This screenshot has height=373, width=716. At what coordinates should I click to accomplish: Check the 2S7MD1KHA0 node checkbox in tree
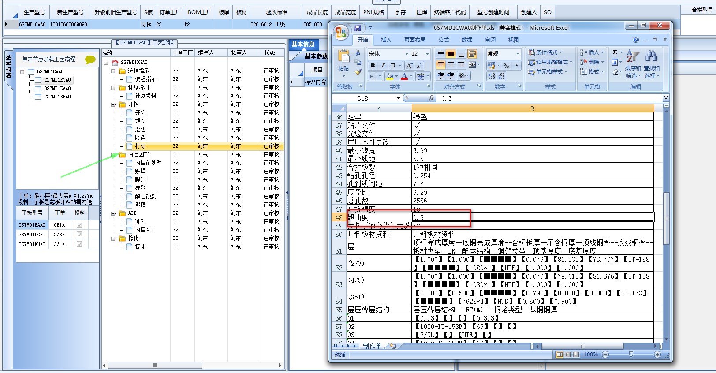click(x=38, y=97)
